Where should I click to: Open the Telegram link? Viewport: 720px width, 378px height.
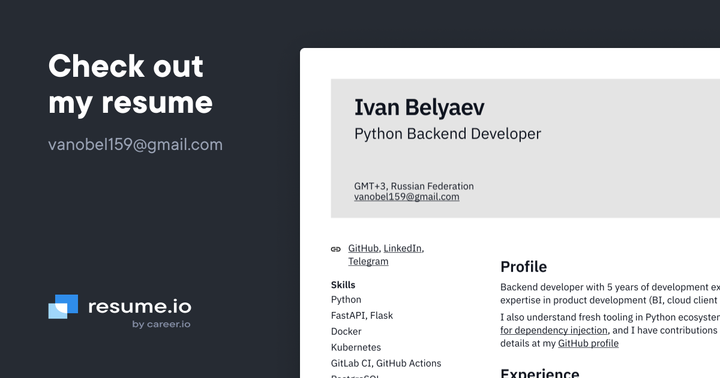[368, 262]
